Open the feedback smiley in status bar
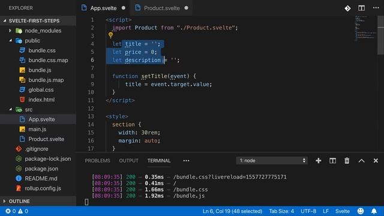 pos(361,211)
